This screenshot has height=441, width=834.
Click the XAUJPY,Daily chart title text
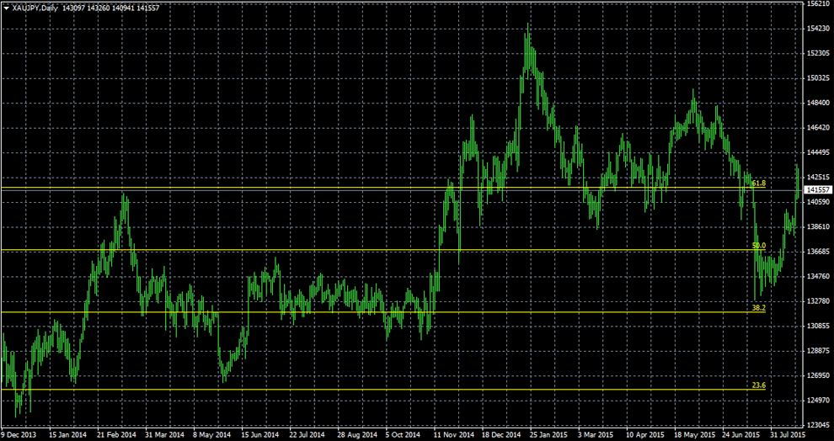point(35,8)
